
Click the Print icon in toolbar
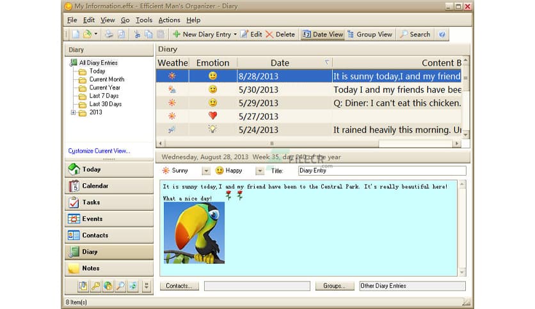click(109, 34)
